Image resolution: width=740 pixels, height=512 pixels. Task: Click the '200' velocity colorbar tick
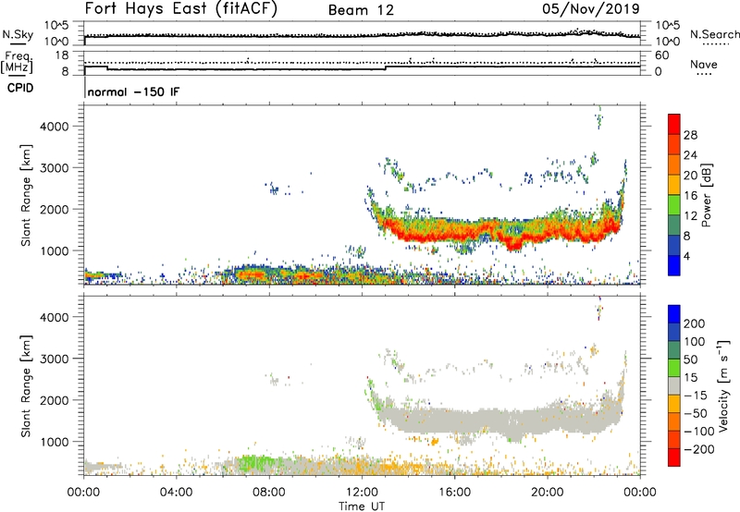click(695, 323)
